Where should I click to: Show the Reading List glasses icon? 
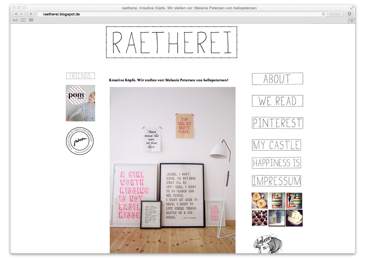[x=15, y=20]
